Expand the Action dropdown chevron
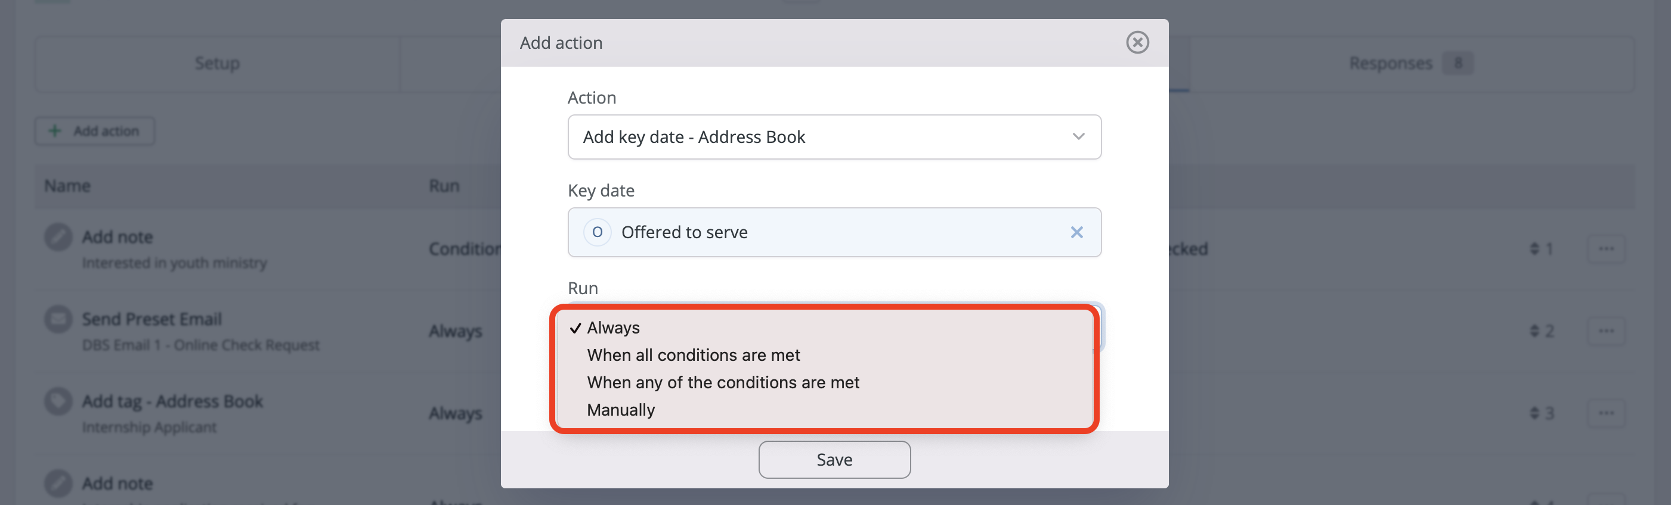The width and height of the screenshot is (1671, 505). pyautogui.click(x=1078, y=136)
